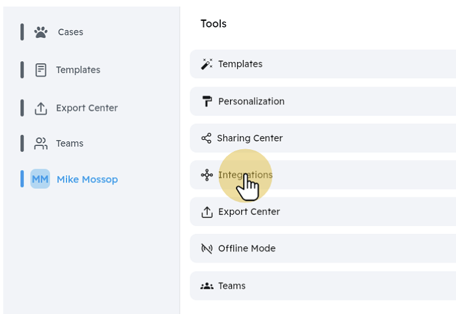Open Export Center in the Tools list
The width and height of the screenshot is (456, 314).
(x=323, y=212)
